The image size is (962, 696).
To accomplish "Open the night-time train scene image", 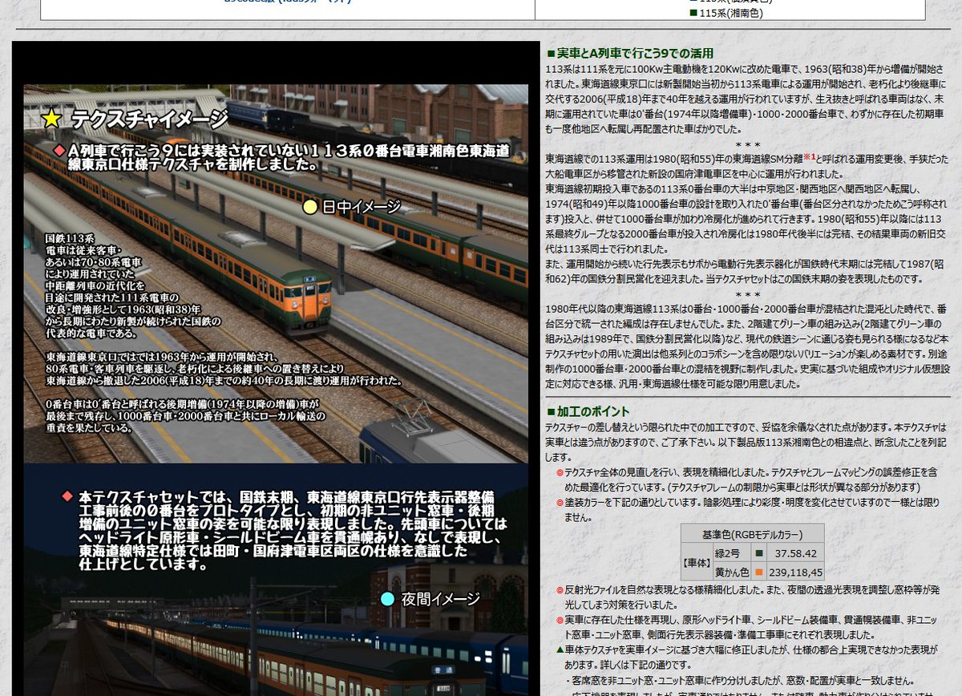I will pyautogui.click(x=276, y=580).
